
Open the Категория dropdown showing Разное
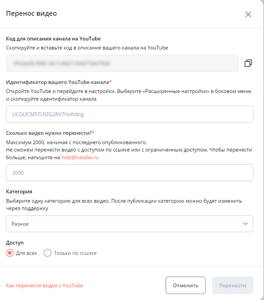(x=129, y=224)
